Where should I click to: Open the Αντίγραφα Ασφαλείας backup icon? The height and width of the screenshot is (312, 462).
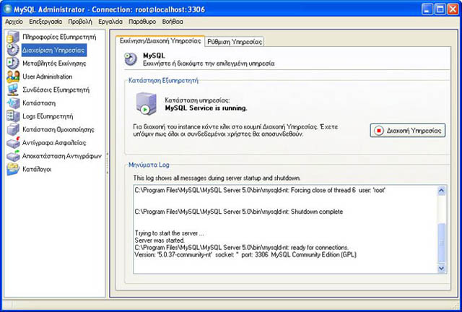(x=13, y=143)
